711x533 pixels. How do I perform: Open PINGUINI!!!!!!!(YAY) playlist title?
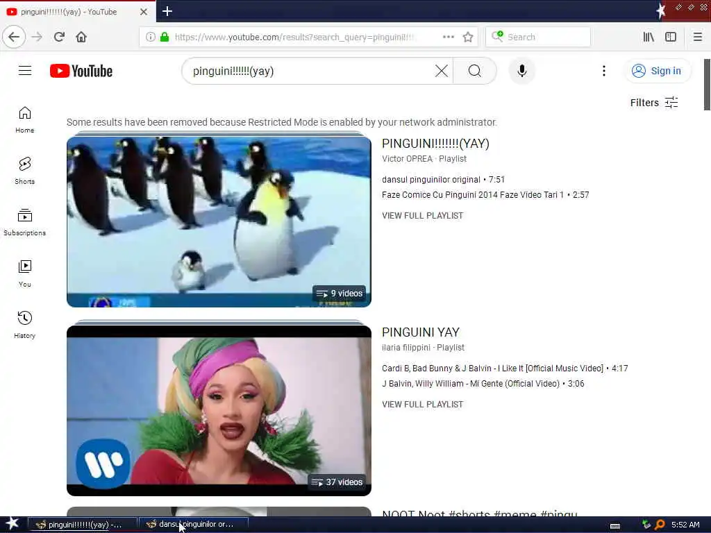435,144
